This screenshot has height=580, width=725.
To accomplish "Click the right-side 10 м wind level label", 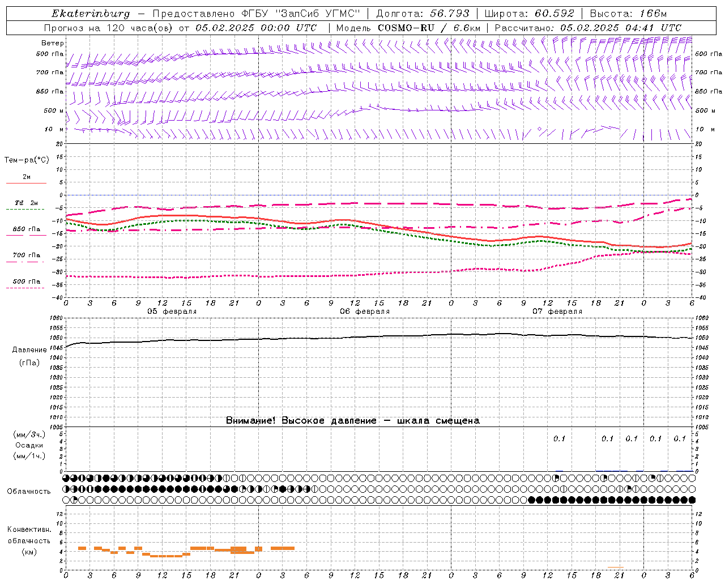I will [704, 129].
